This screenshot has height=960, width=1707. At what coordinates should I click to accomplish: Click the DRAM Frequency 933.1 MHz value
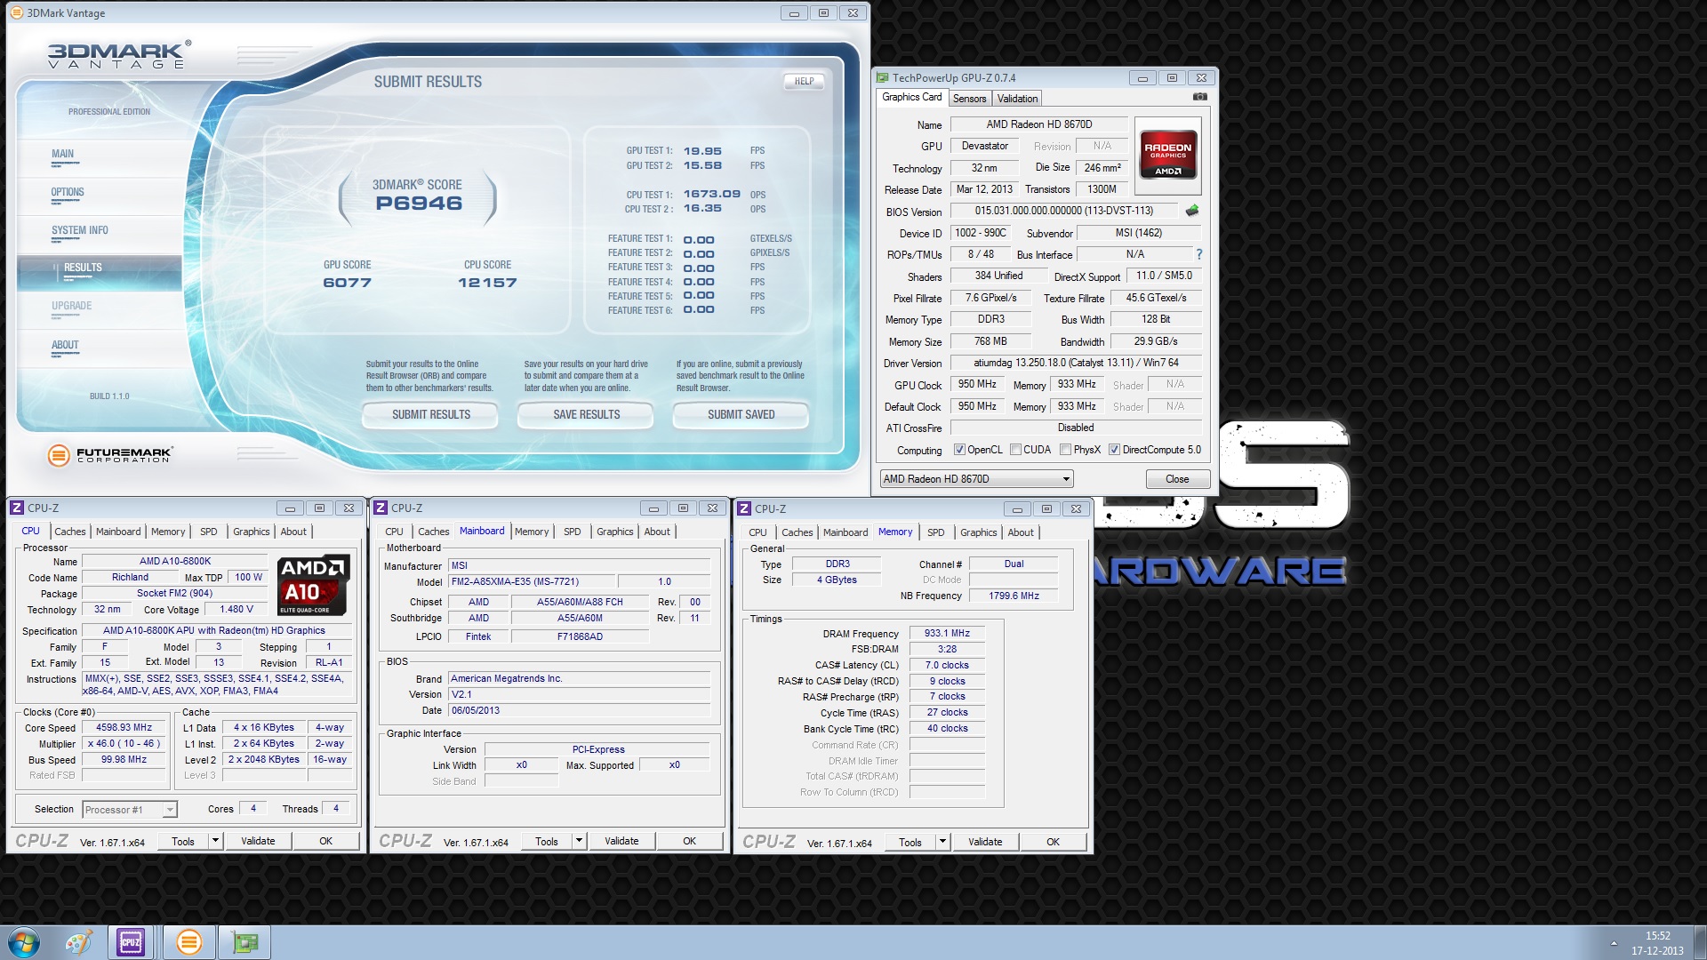(x=947, y=633)
